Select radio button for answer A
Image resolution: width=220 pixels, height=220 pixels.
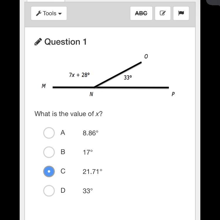click(49, 133)
